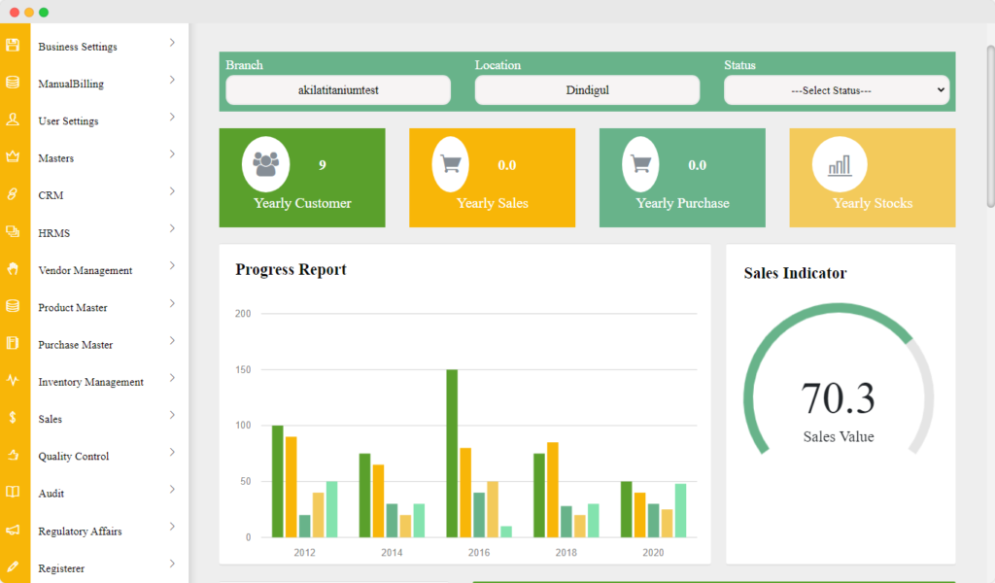The width and height of the screenshot is (995, 583).
Task: Click the Masters crown icon
Action: pos(13,156)
